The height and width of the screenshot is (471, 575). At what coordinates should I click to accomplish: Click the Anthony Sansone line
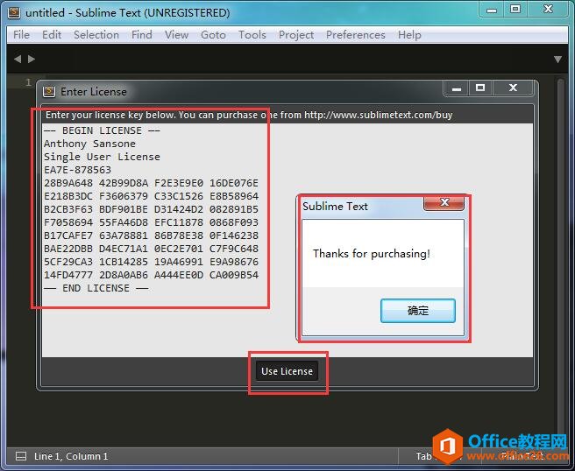click(x=89, y=144)
